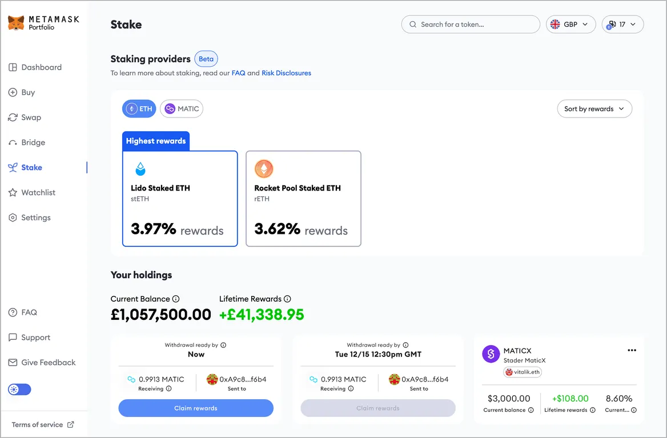Open the GBP currency dropdown

570,24
